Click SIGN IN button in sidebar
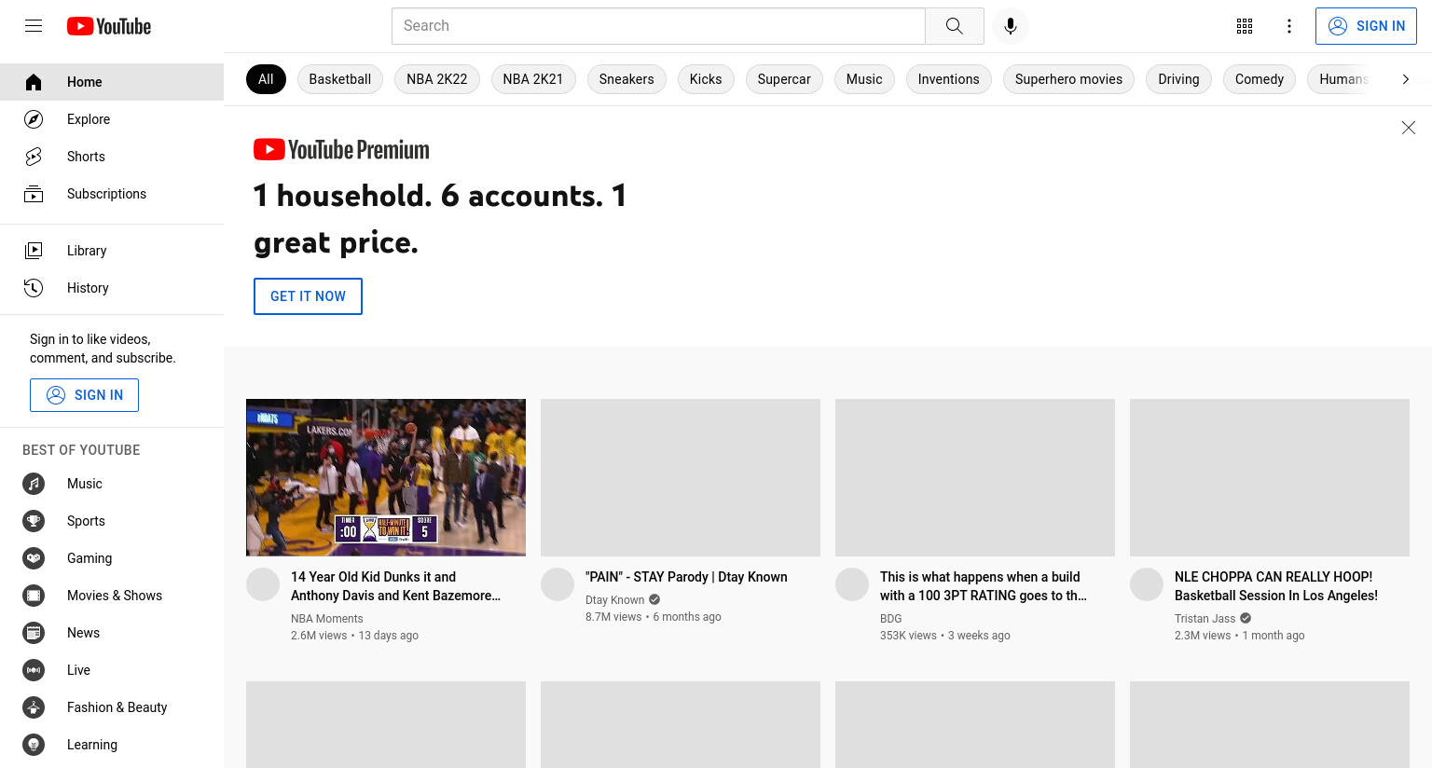 coord(84,395)
